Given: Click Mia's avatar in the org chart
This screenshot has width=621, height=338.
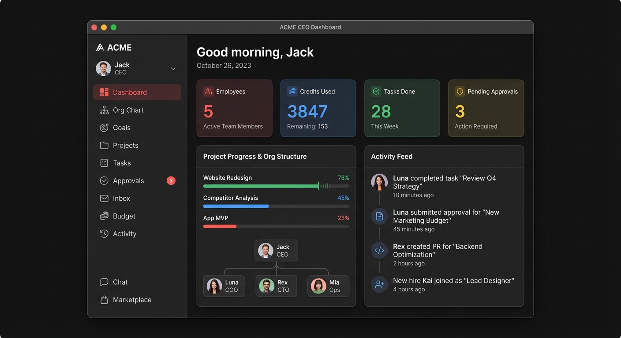Looking at the screenshot, I should (x=318, y=286).
